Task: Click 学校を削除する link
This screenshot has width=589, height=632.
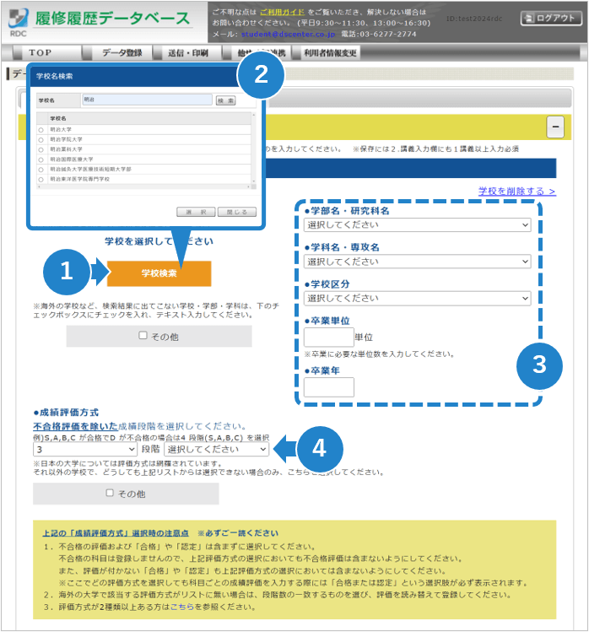Action: pyautogui.click(x=517, y=191)
